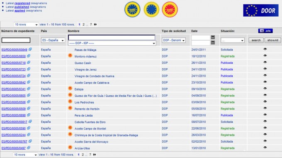Open the top '10 rows' dropdown
Screen dimensions: 282x158
tap(26, 24)
